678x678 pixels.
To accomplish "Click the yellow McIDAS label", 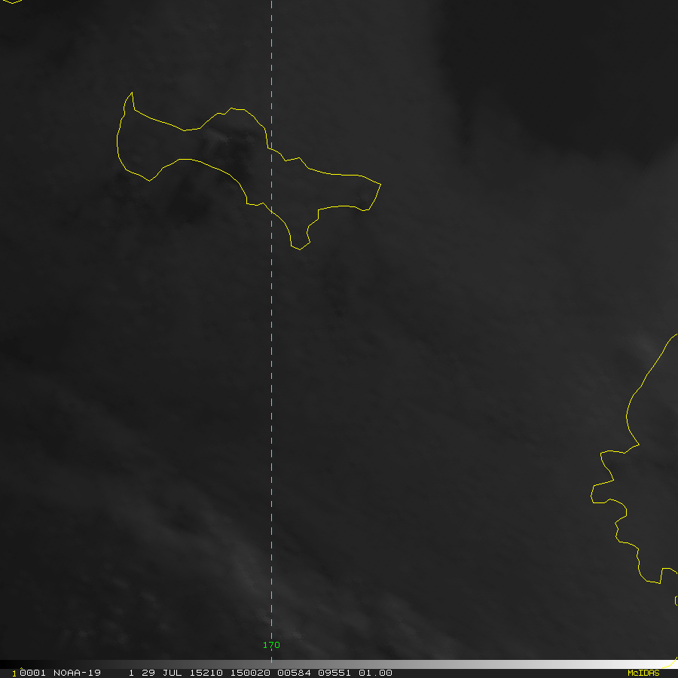I will tap(643, 673).
